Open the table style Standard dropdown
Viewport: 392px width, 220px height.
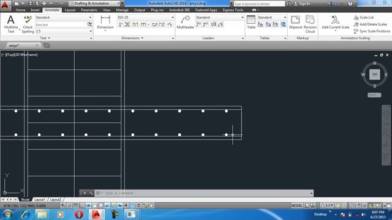pyautogui.click(x=272, y=18)
